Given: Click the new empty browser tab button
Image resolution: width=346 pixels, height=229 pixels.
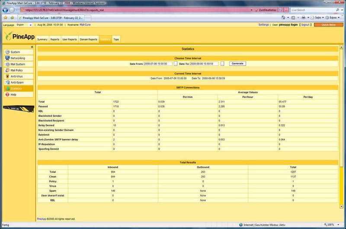Looking at the screenshot, I should point(88,18).
